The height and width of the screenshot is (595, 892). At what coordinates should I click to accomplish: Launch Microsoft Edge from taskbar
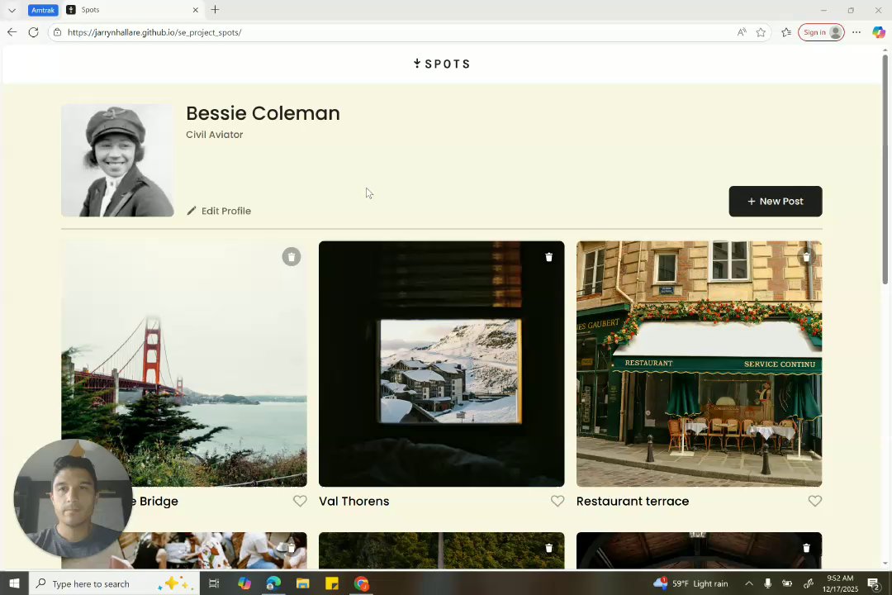coord(273,583)
